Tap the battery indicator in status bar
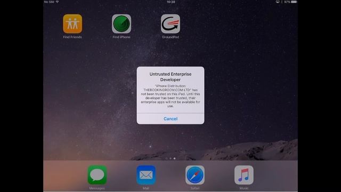Viewport: 341px width, 192px height. pyautogui.click(x=294, y=2)
